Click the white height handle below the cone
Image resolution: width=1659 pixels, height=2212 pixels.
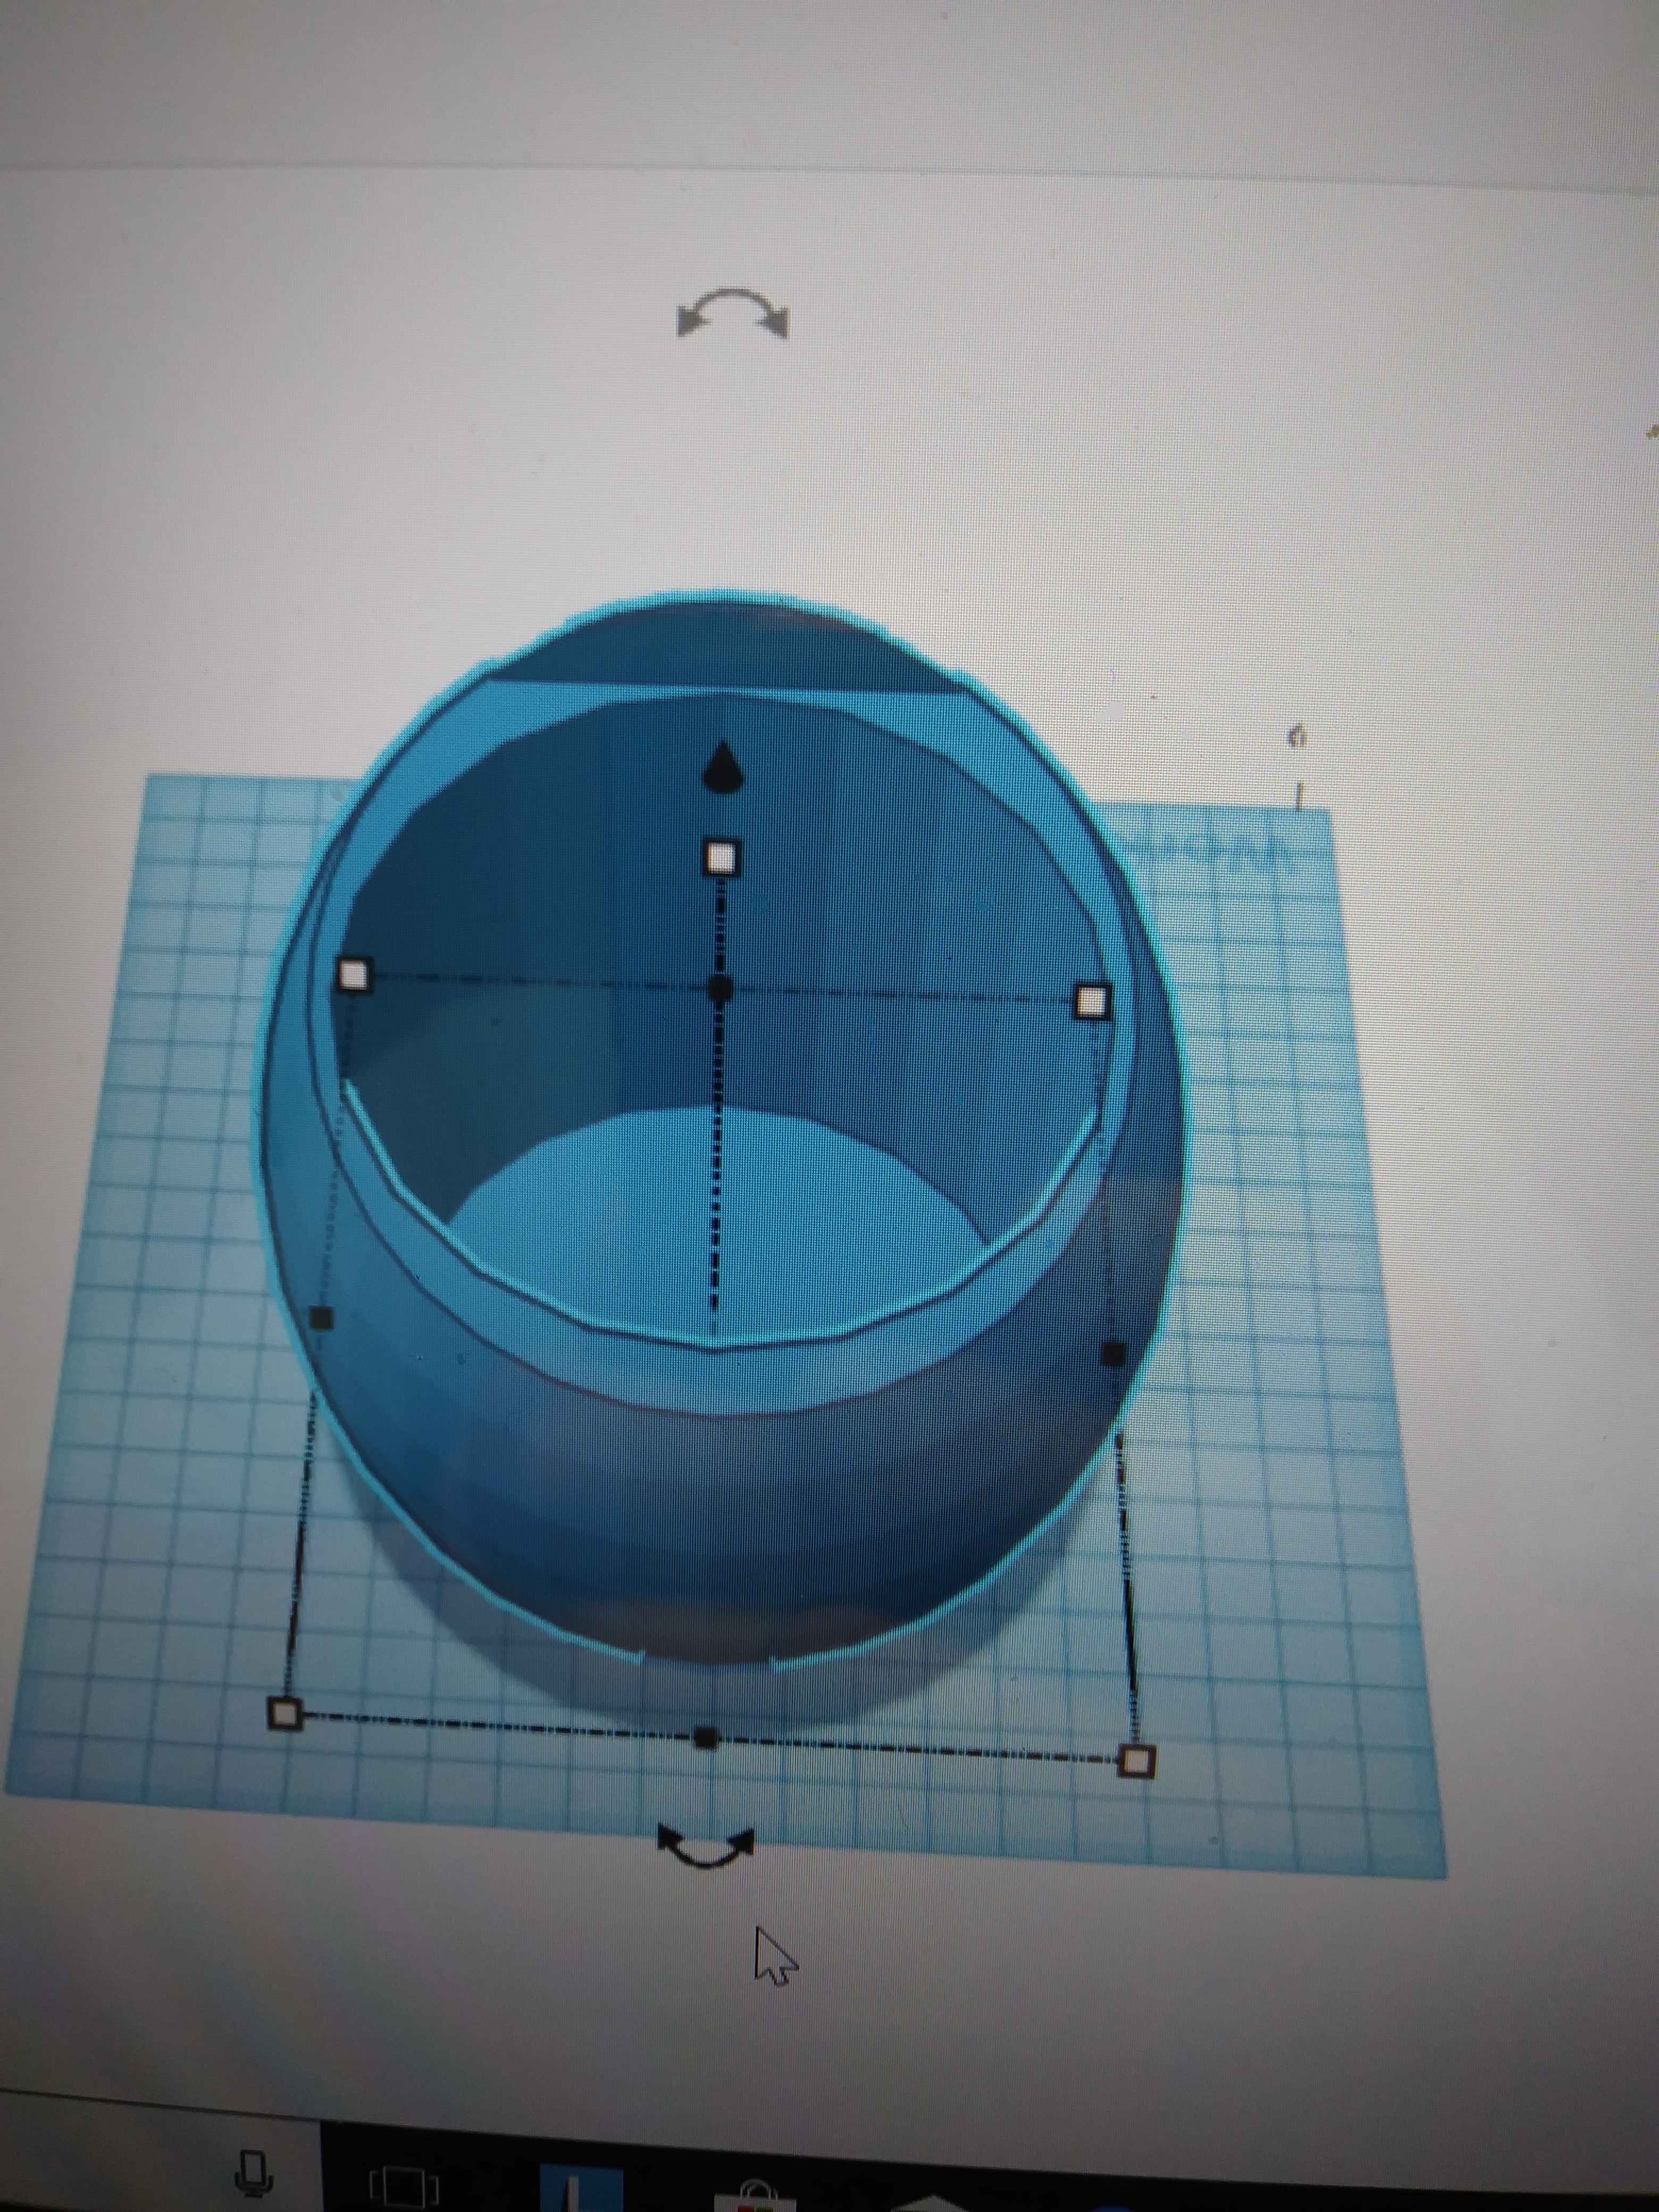tap(722, 858)
